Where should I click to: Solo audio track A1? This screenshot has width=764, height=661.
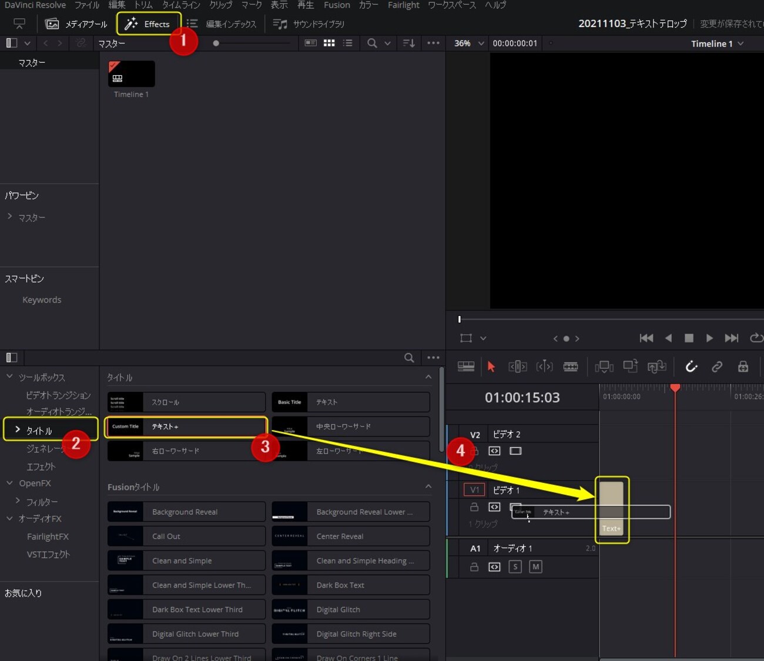515,567
